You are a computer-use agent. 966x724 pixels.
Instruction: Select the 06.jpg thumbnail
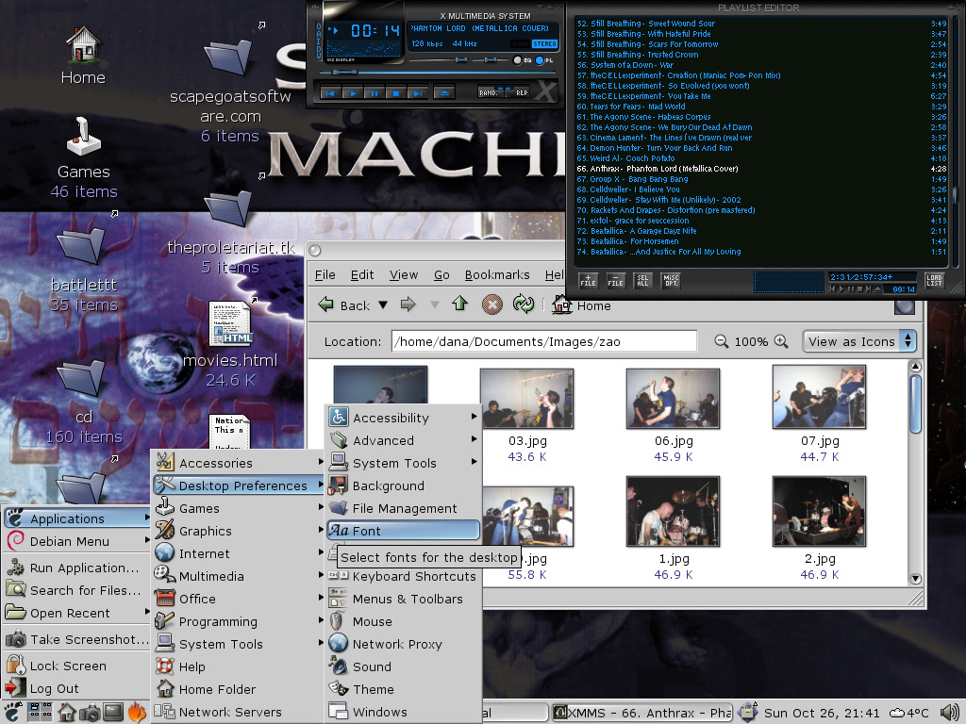[x=673, y=399]
